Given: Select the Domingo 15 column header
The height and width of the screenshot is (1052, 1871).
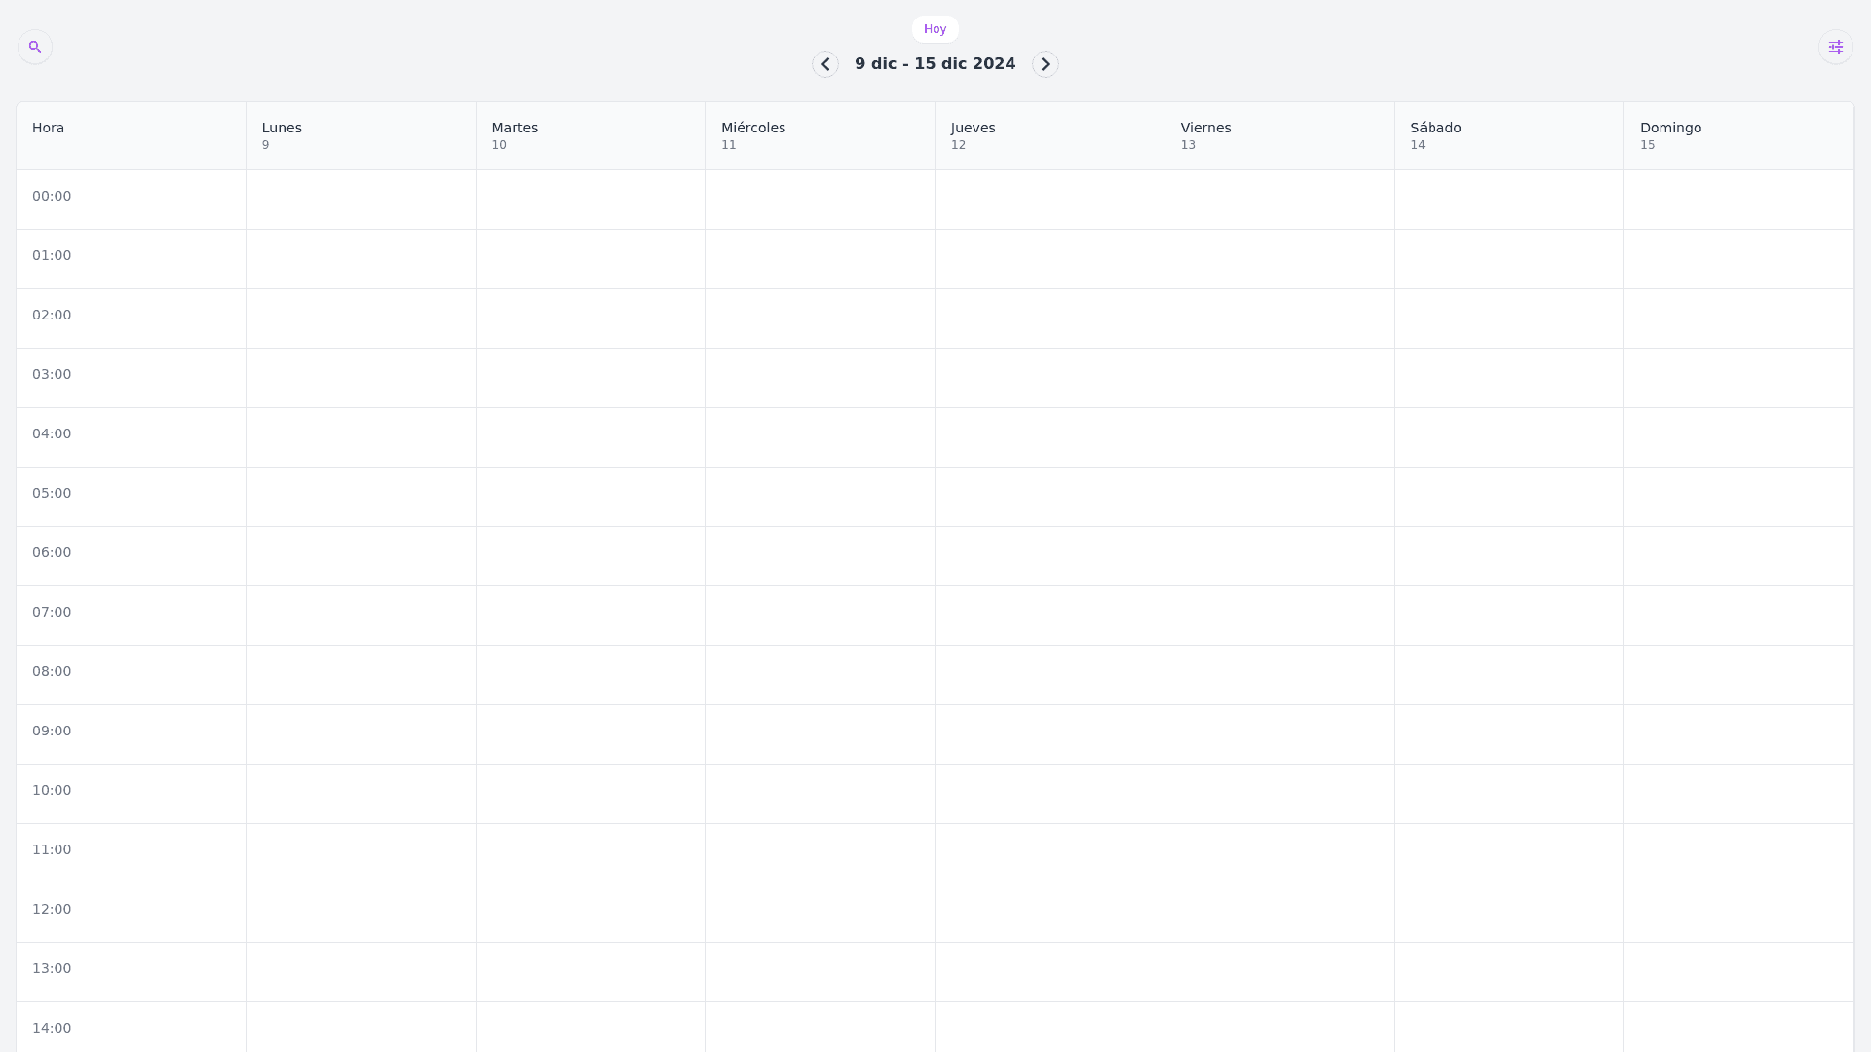Looking at the screenshot, I should 1738,135.
